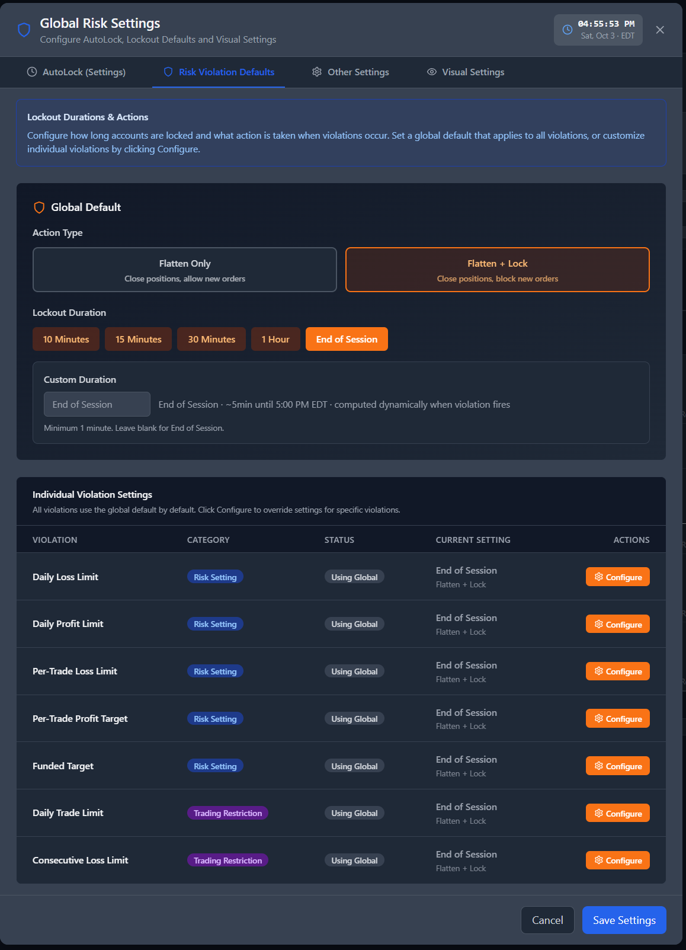Choose End of Session lockout duration
Viewport: 686px width, 950px height.
(x=347, y=339)
